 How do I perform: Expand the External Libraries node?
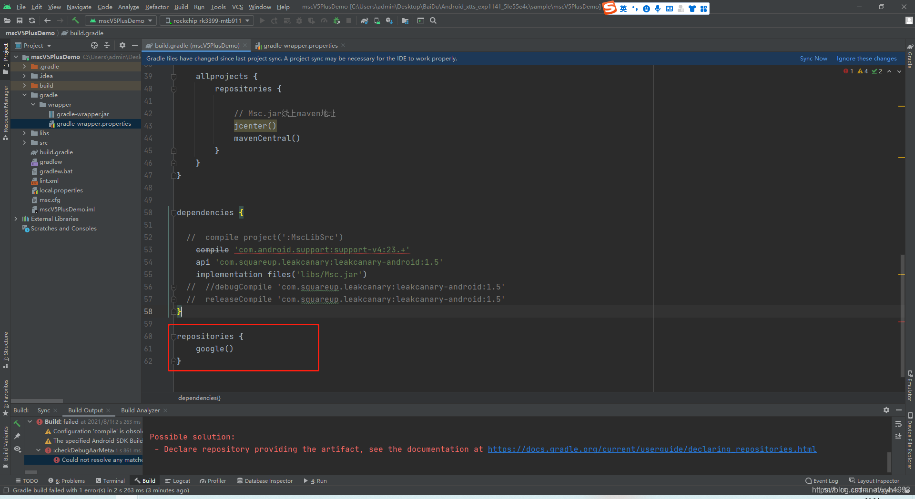pos(16,219)
